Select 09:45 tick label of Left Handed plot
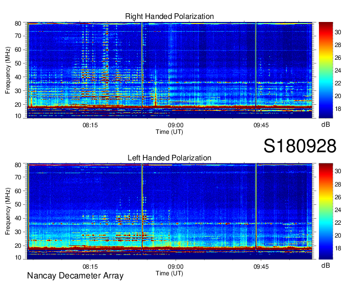The width and height of the screenshot is (347, 282). pos(261,266)
